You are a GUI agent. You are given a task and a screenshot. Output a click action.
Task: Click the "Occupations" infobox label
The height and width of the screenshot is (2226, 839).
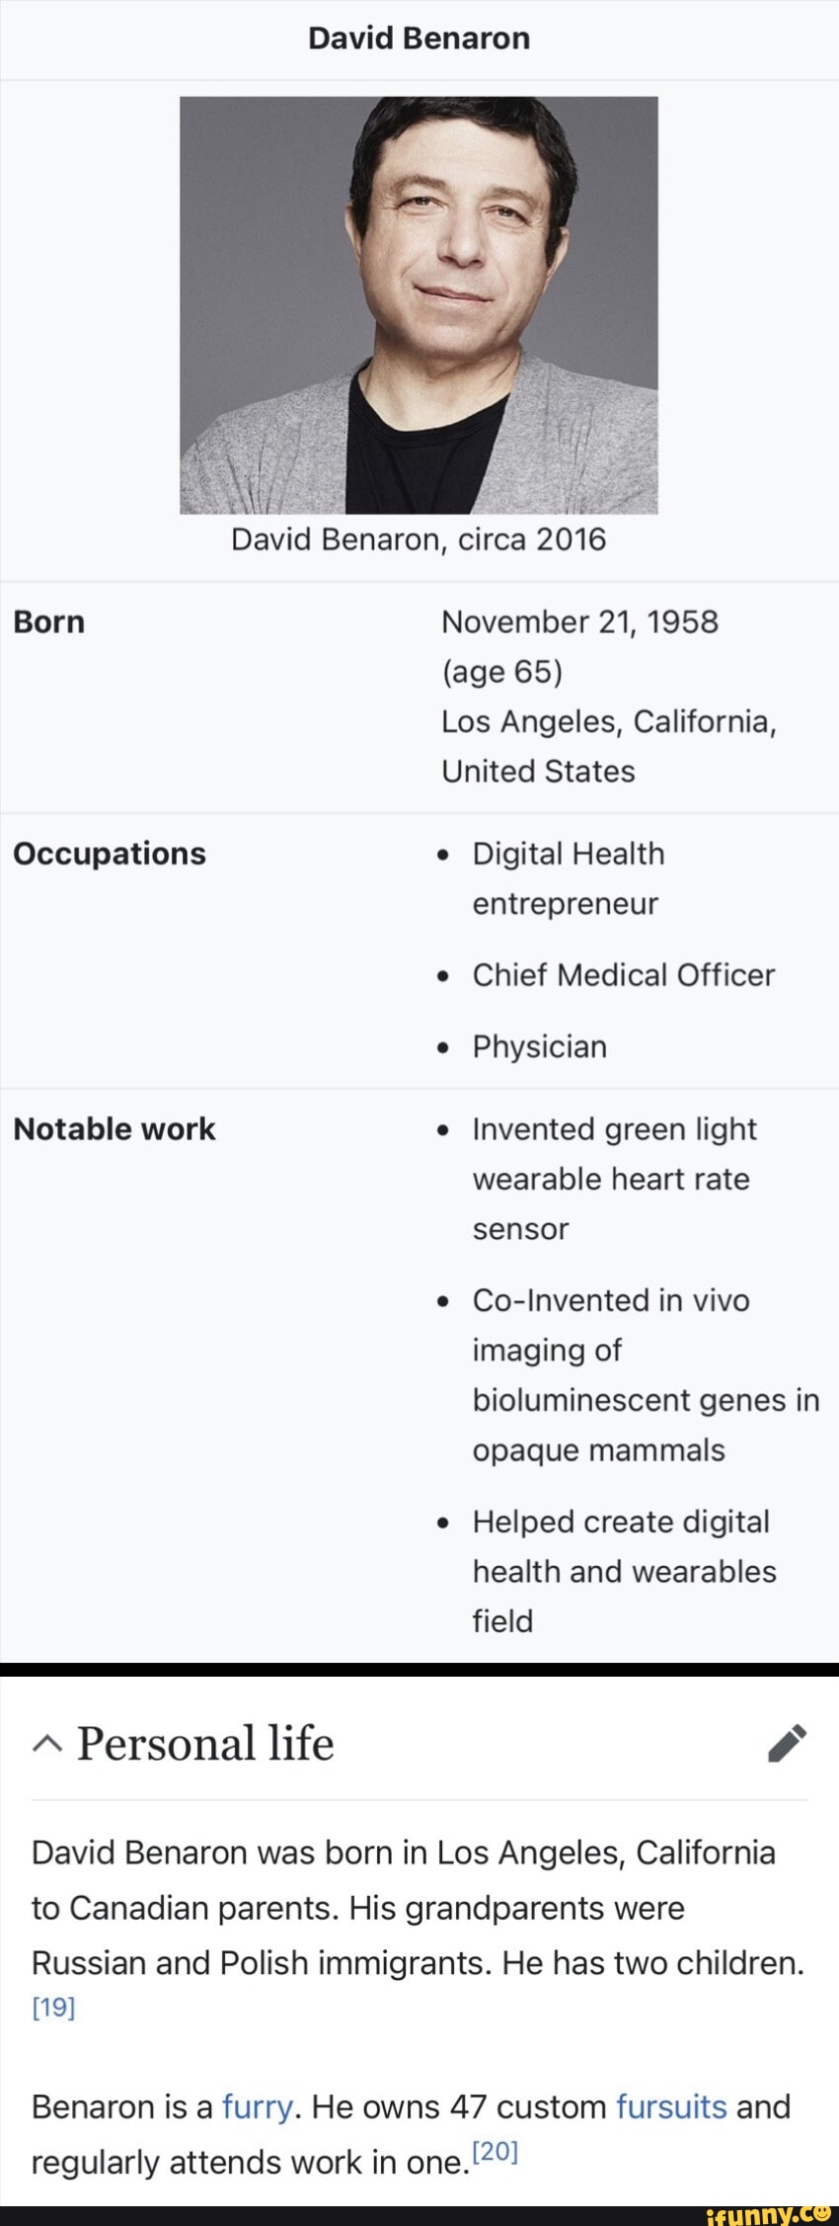pos(110,854)
